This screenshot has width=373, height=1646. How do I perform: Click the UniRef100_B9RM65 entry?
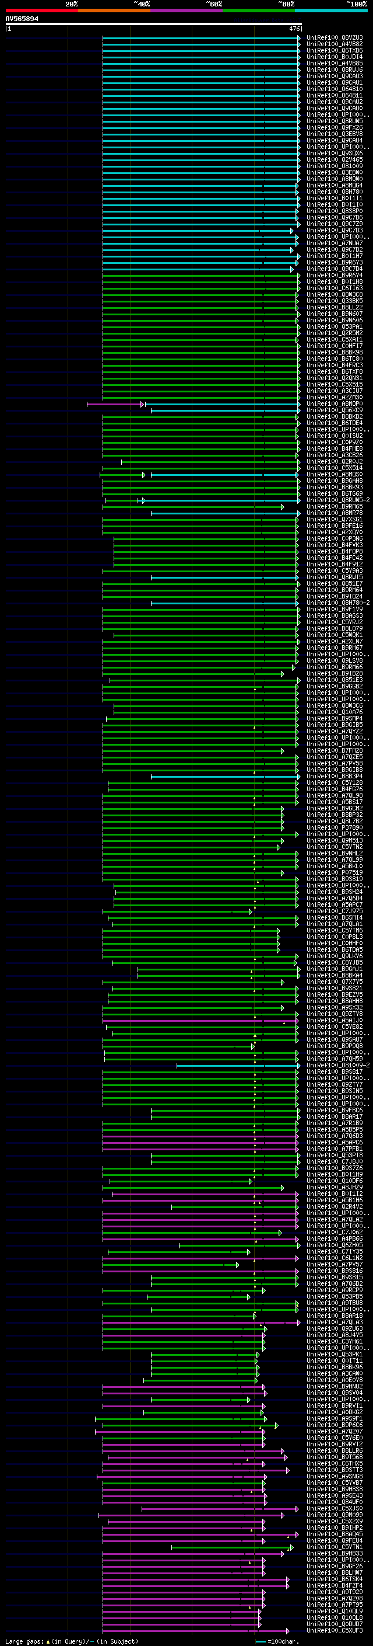(335, 506)
